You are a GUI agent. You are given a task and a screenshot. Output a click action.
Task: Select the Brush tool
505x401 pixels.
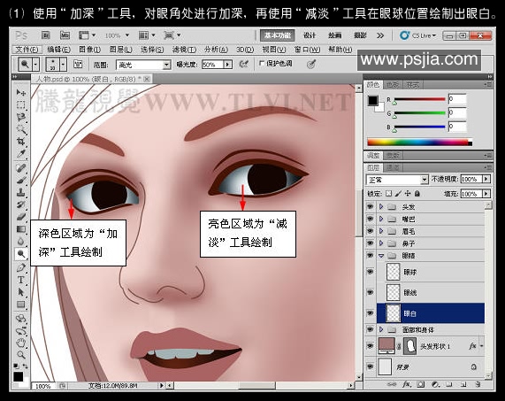21,181
